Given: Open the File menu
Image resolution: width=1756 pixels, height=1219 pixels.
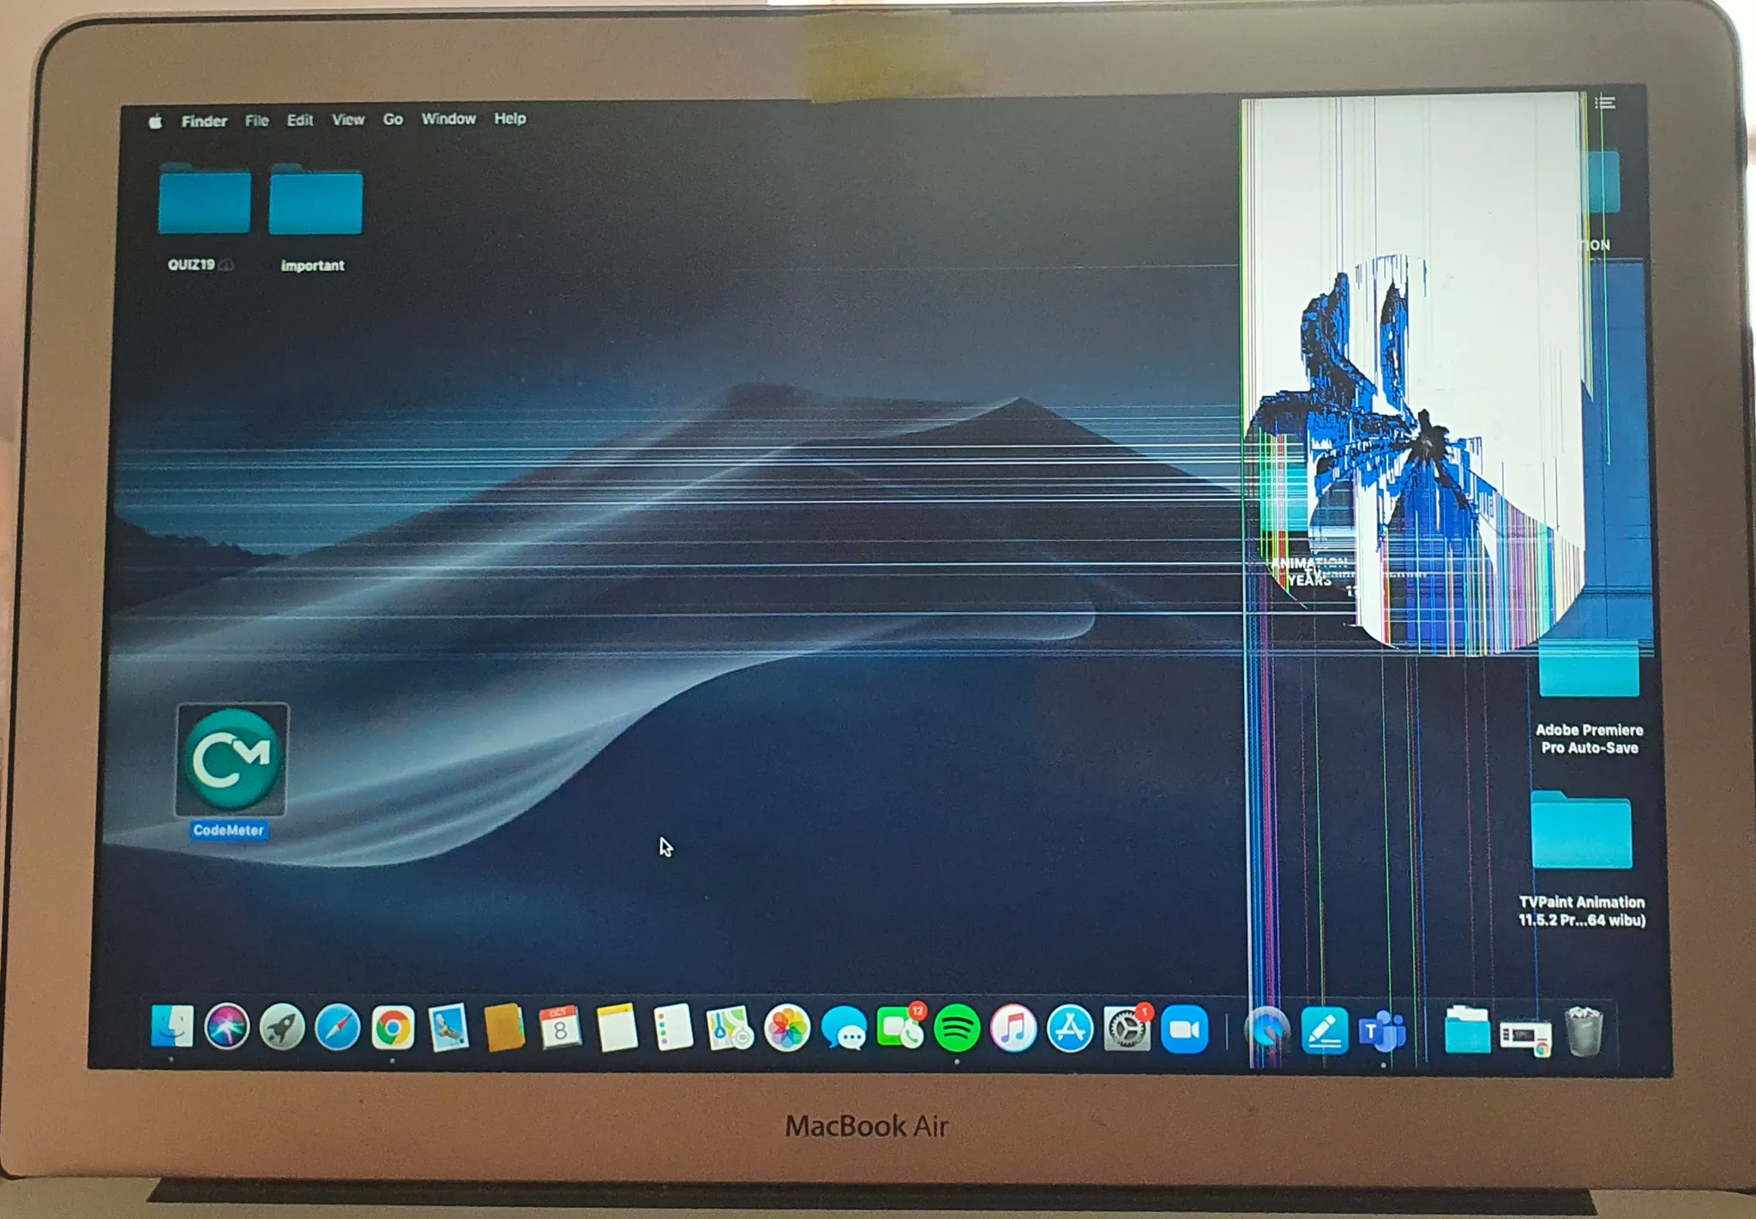Looking at the screenshot, I should (256, 120).
